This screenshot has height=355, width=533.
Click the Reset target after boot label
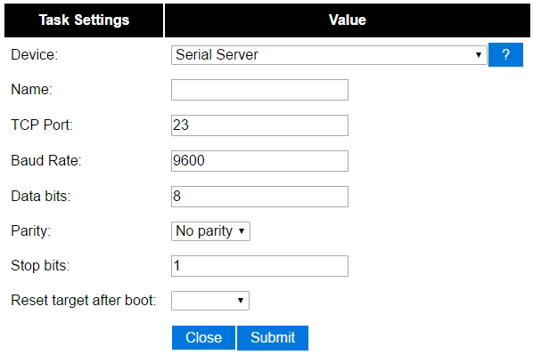tap(84, 301)
